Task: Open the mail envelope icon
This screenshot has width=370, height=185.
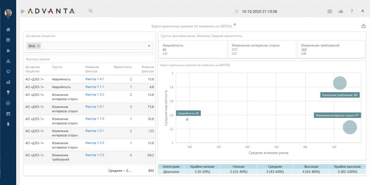Action: (330, 11)
